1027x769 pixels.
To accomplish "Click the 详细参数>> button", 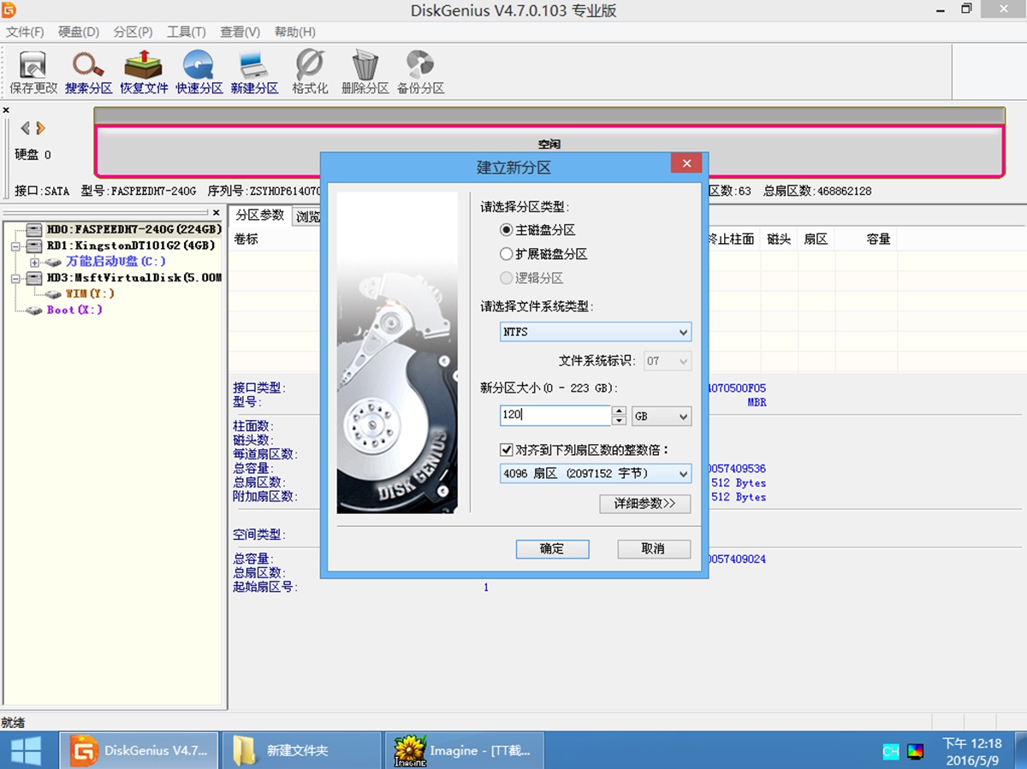I will [644, 504].
